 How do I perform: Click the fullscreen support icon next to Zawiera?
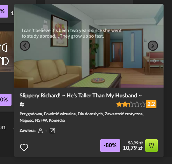click(52, 131)
